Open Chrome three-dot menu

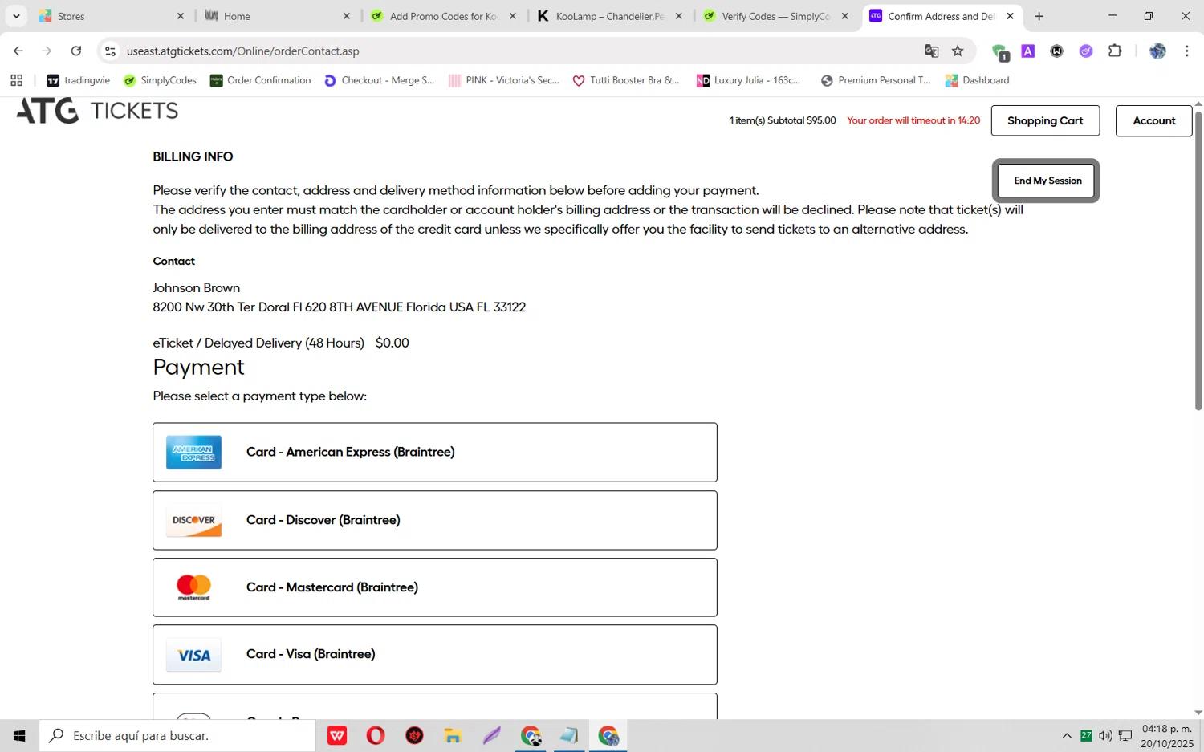tap(1186, 51)
